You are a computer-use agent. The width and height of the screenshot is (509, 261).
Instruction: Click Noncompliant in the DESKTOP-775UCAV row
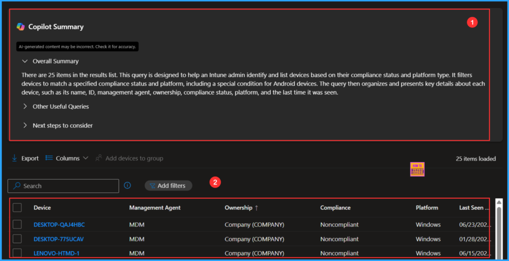(339, 239)
